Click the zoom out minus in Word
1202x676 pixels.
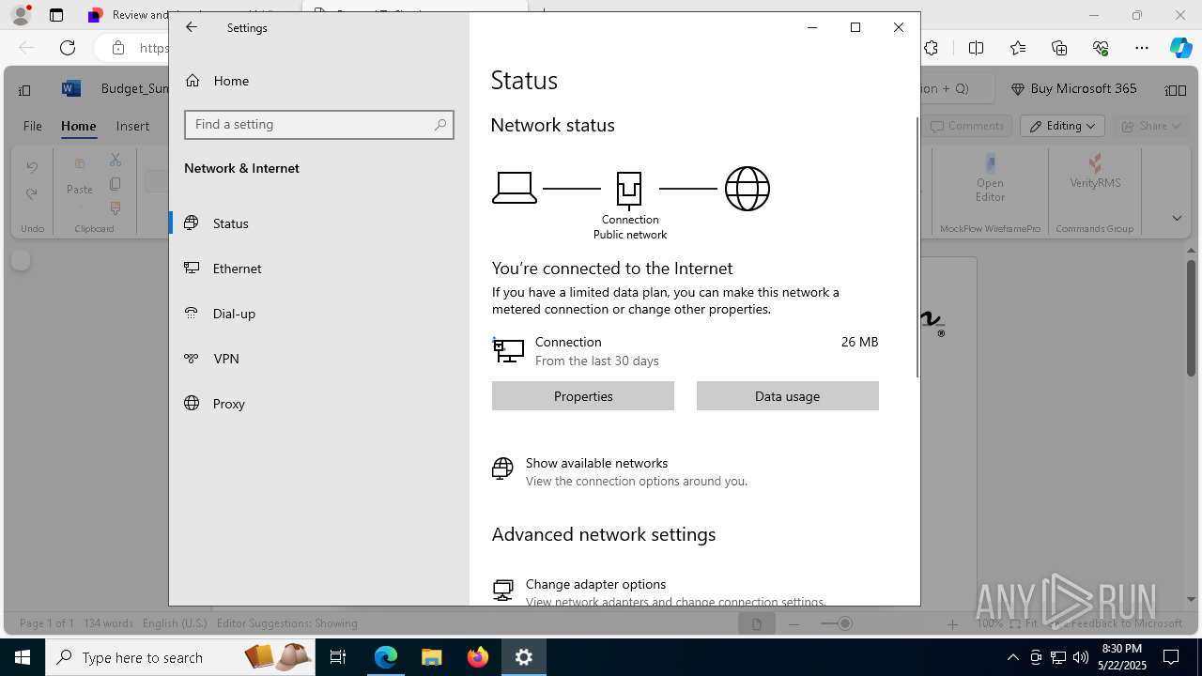pos(794,623)
